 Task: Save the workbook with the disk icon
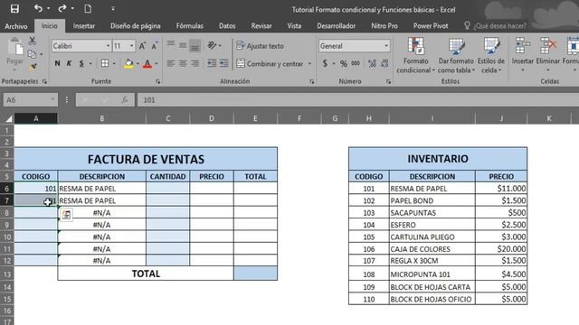(14, 8)
